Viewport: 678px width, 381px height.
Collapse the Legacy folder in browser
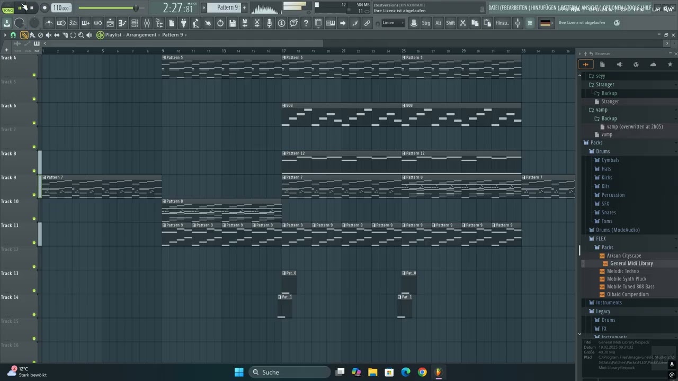pyautogui.click(x=603, y=311)
